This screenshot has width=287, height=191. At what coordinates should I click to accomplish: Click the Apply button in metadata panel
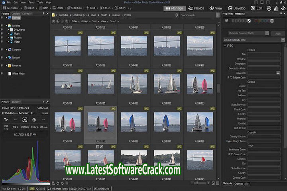(278, 33)
